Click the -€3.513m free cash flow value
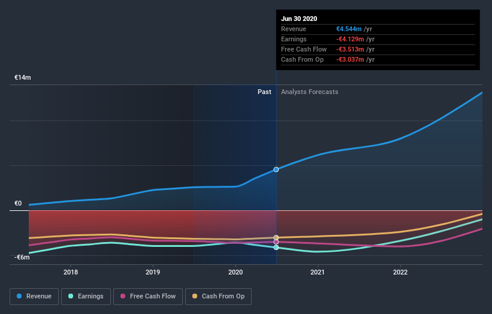This screenshot has width=492, height=314. click(x=350, y=49)
